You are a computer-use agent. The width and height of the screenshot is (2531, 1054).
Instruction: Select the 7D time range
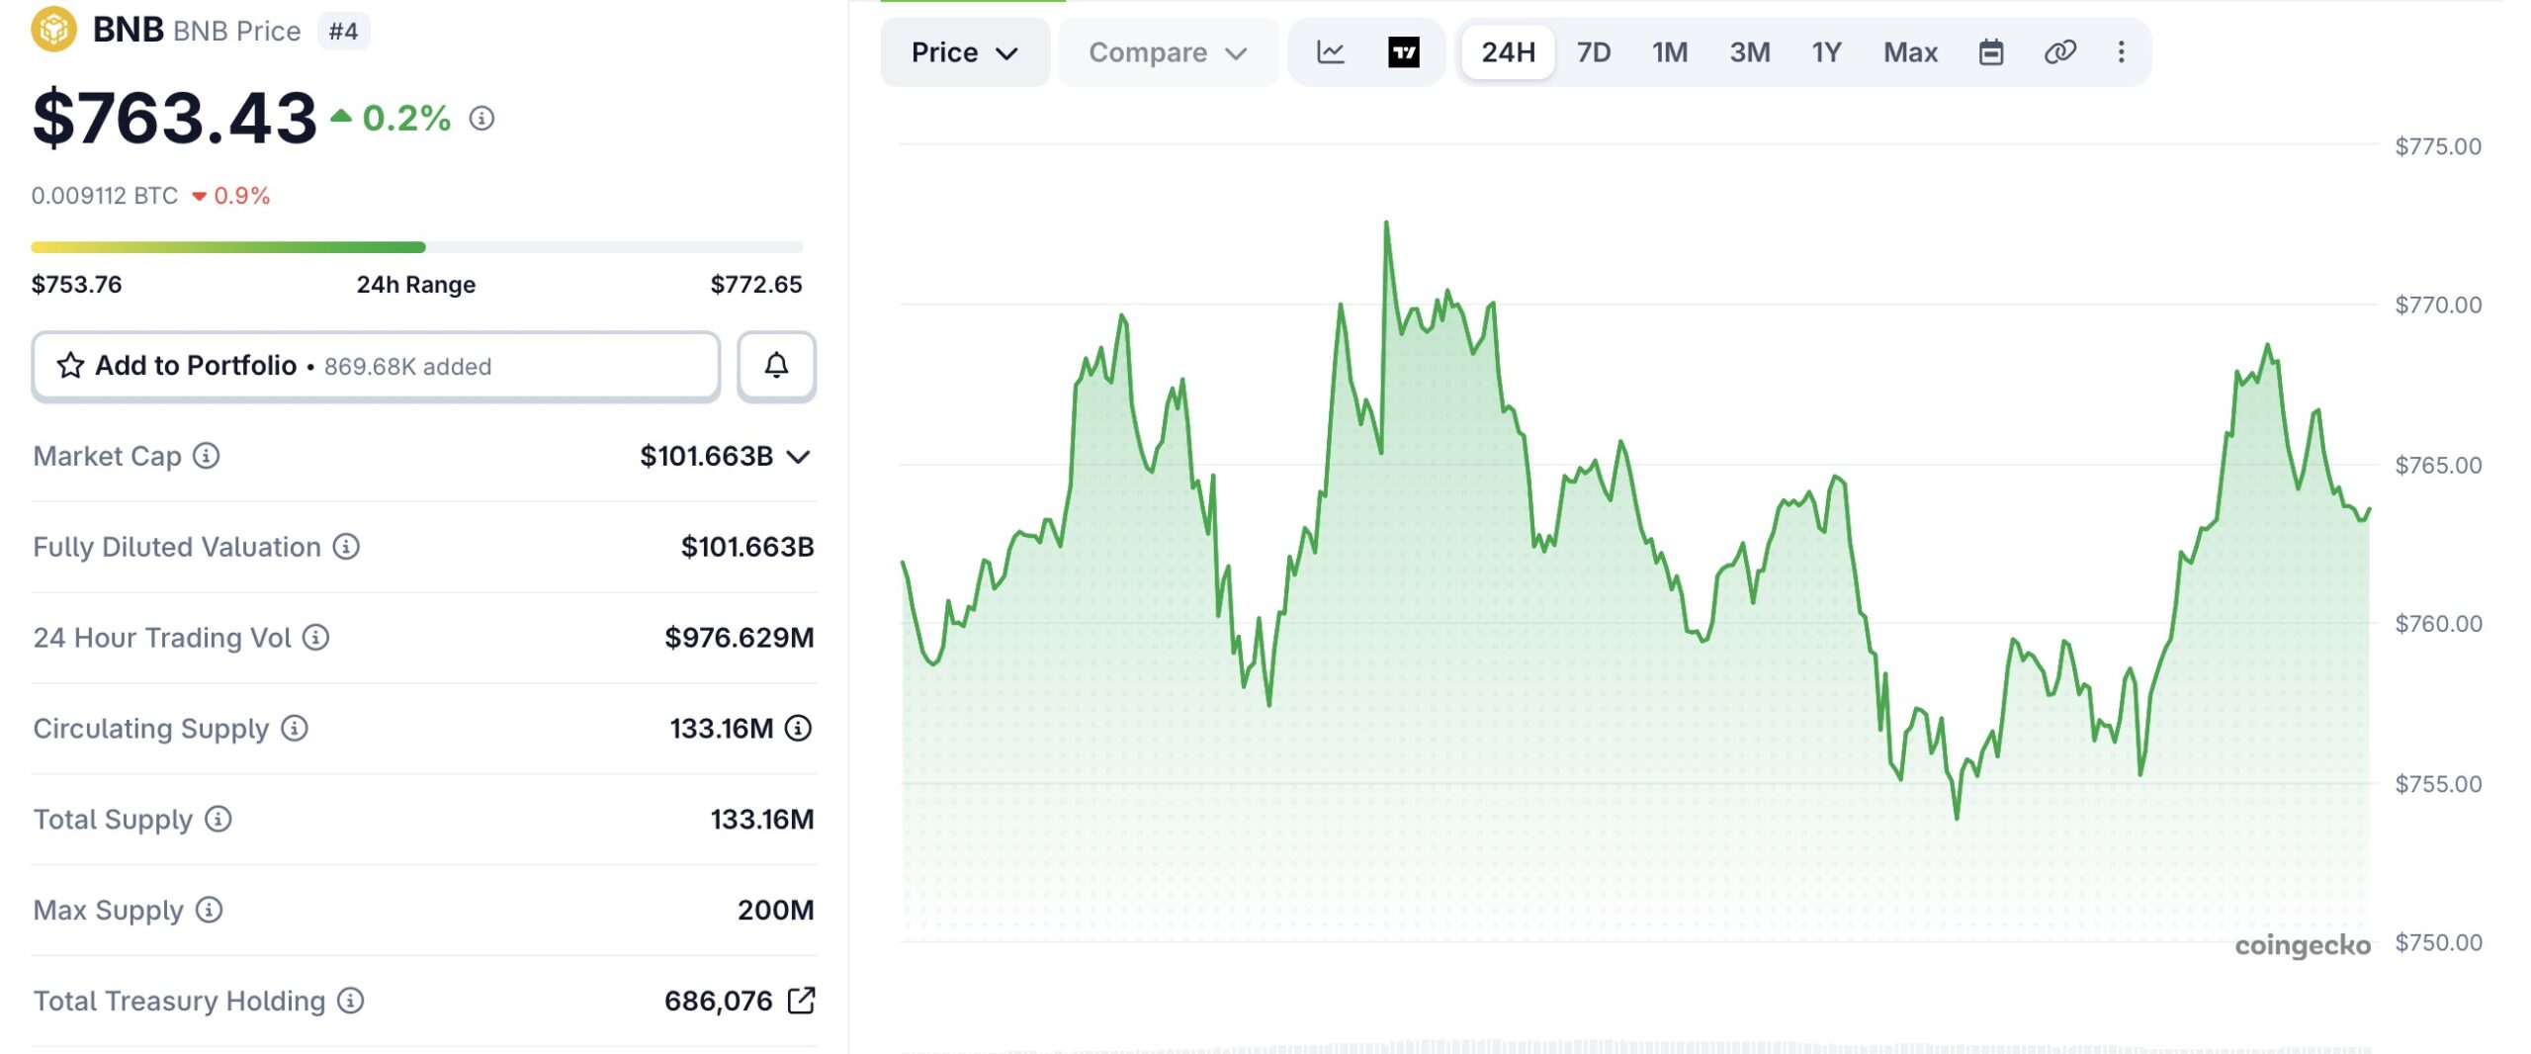pos(1594,52)
